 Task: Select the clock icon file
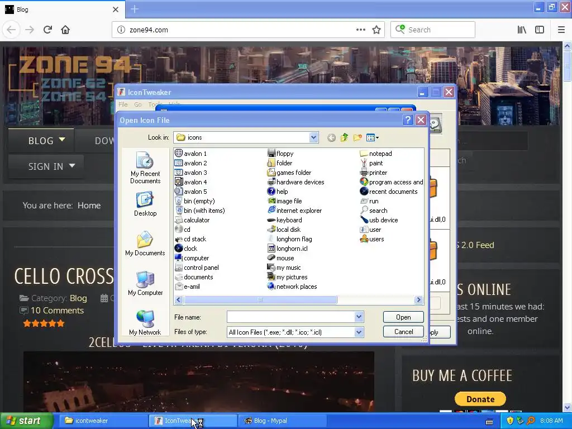coord(186,249)
